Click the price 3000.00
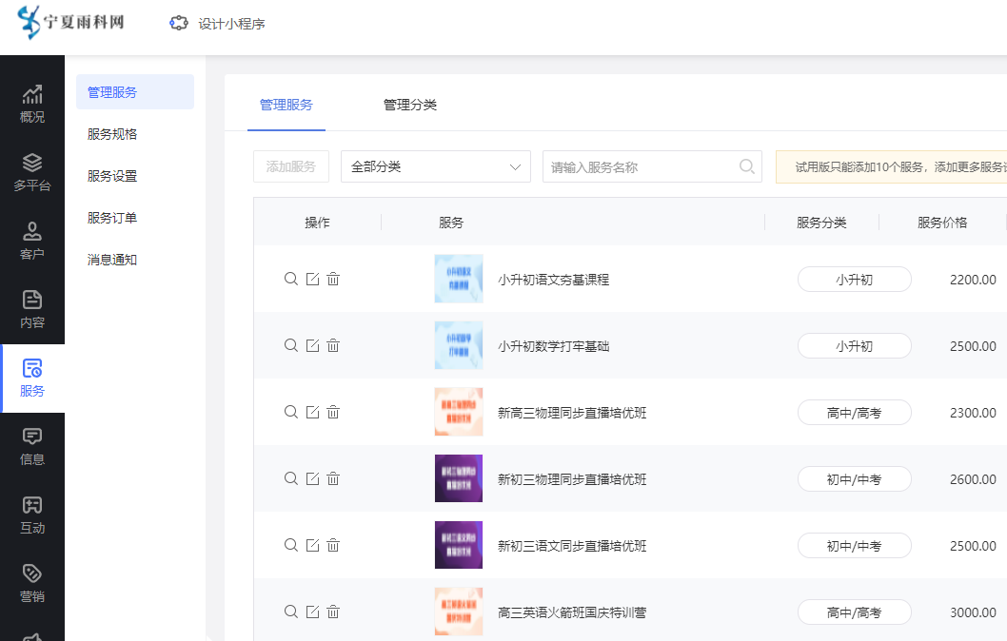This screenshot has height=641, width=1007. click(973, 612)
